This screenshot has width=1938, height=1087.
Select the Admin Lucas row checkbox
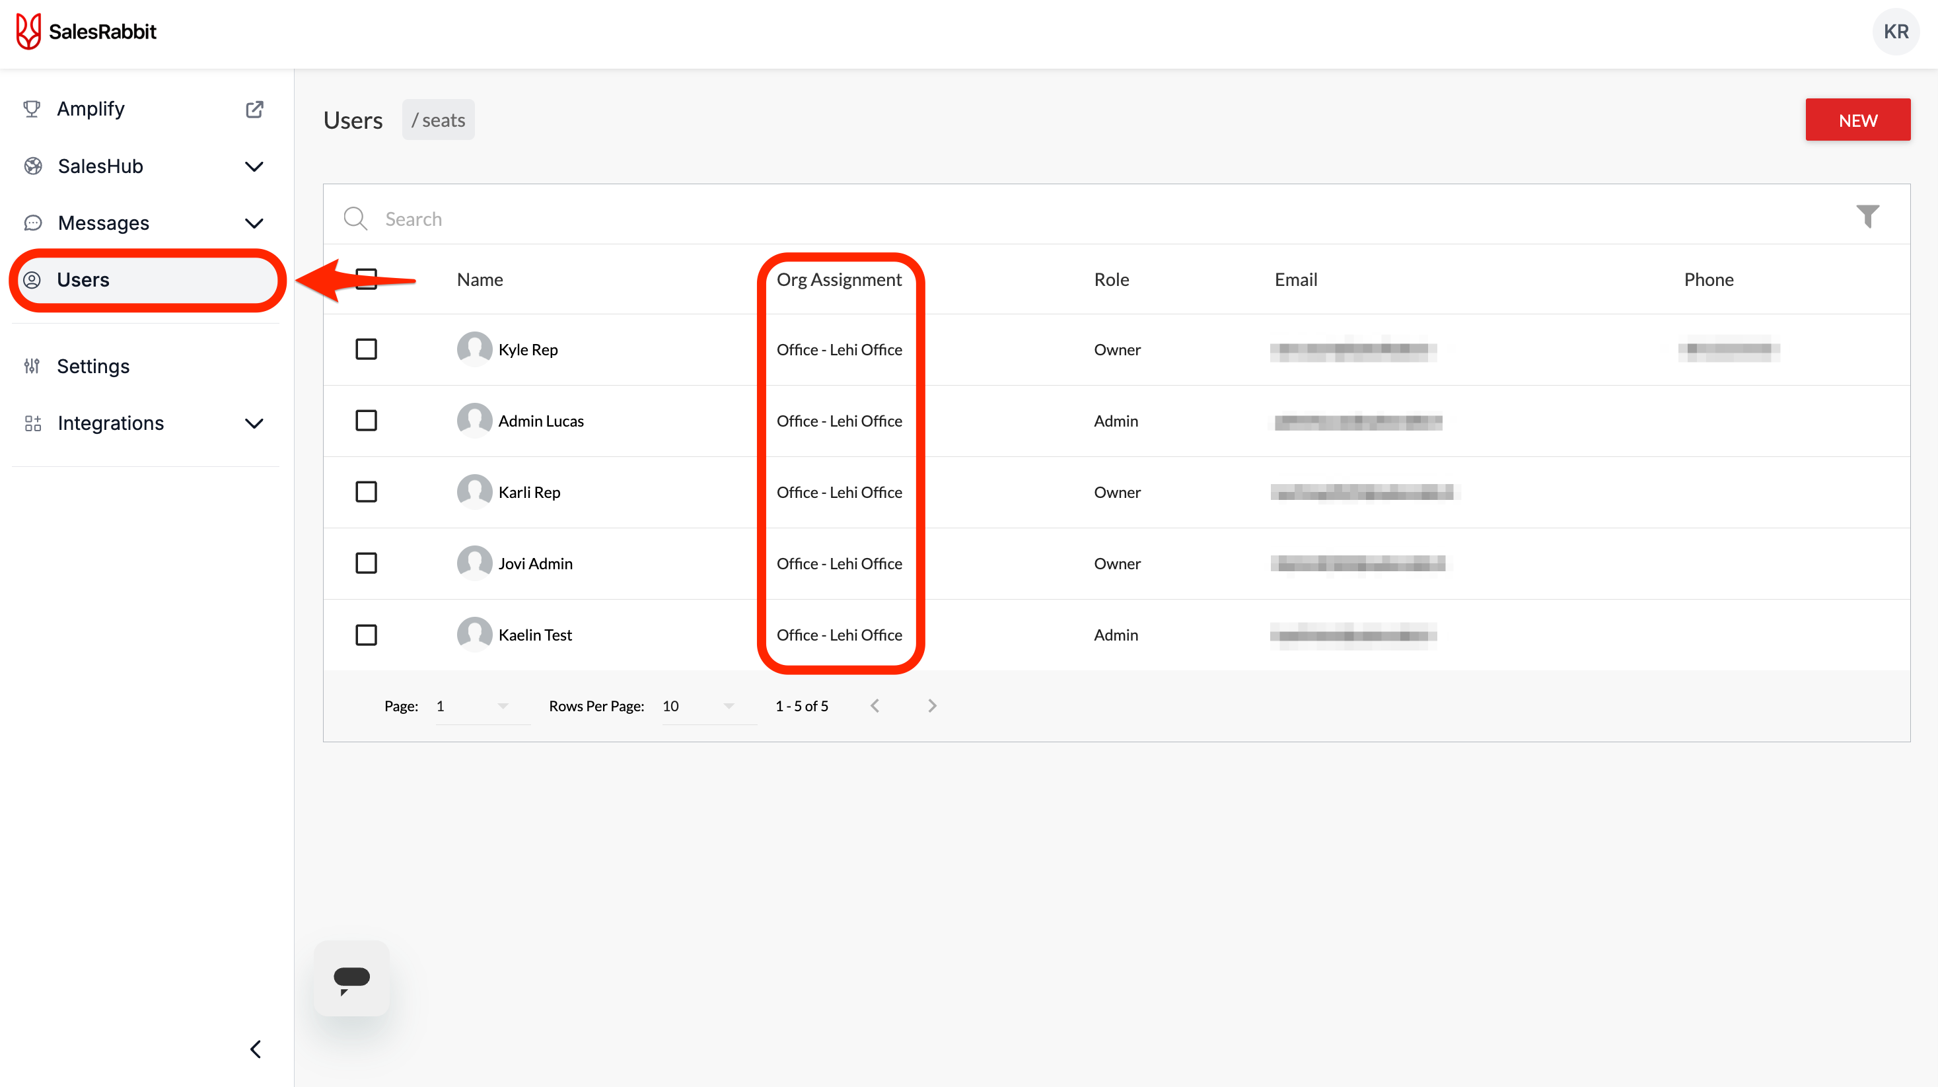pyautogui.click(x=367, y=421)
